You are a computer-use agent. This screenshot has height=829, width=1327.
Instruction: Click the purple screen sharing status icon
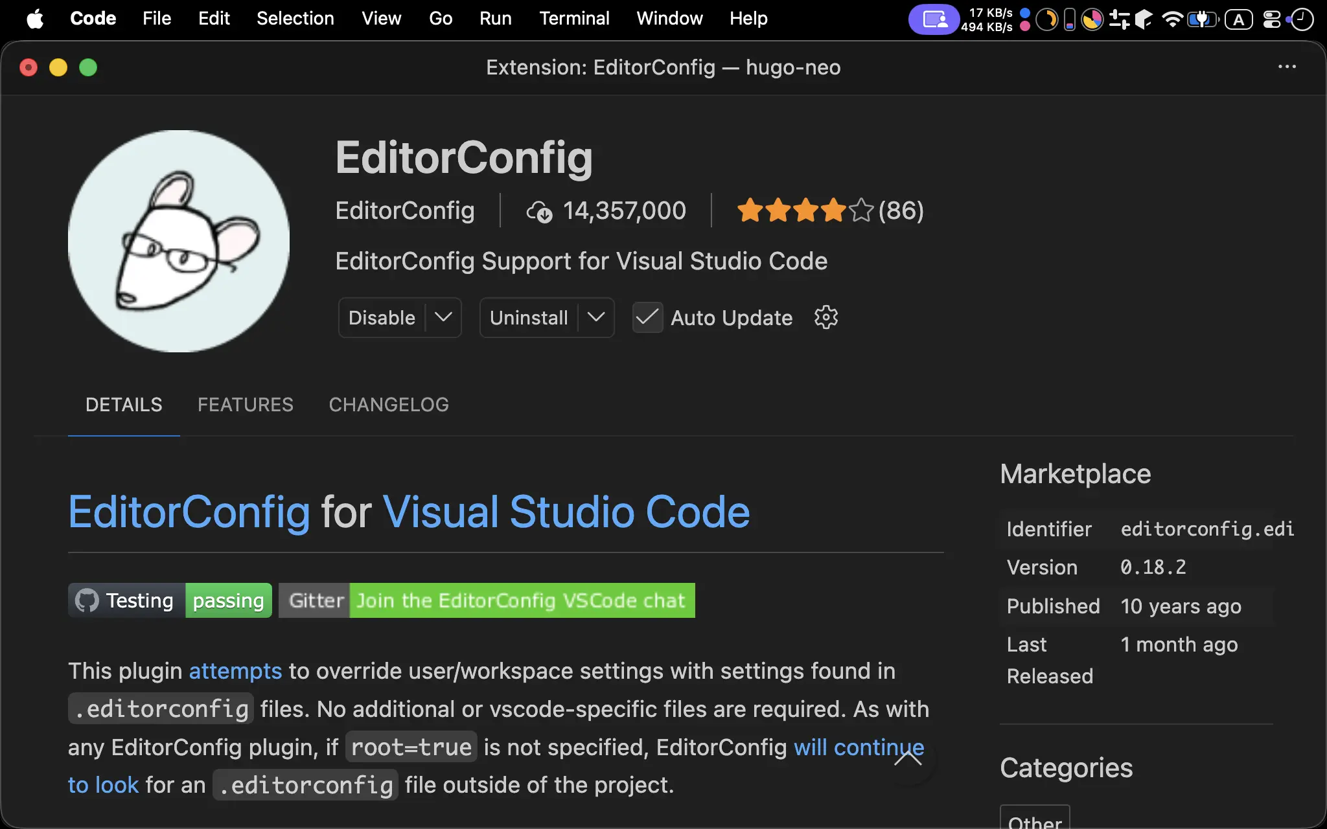click(x=933, y=19)
